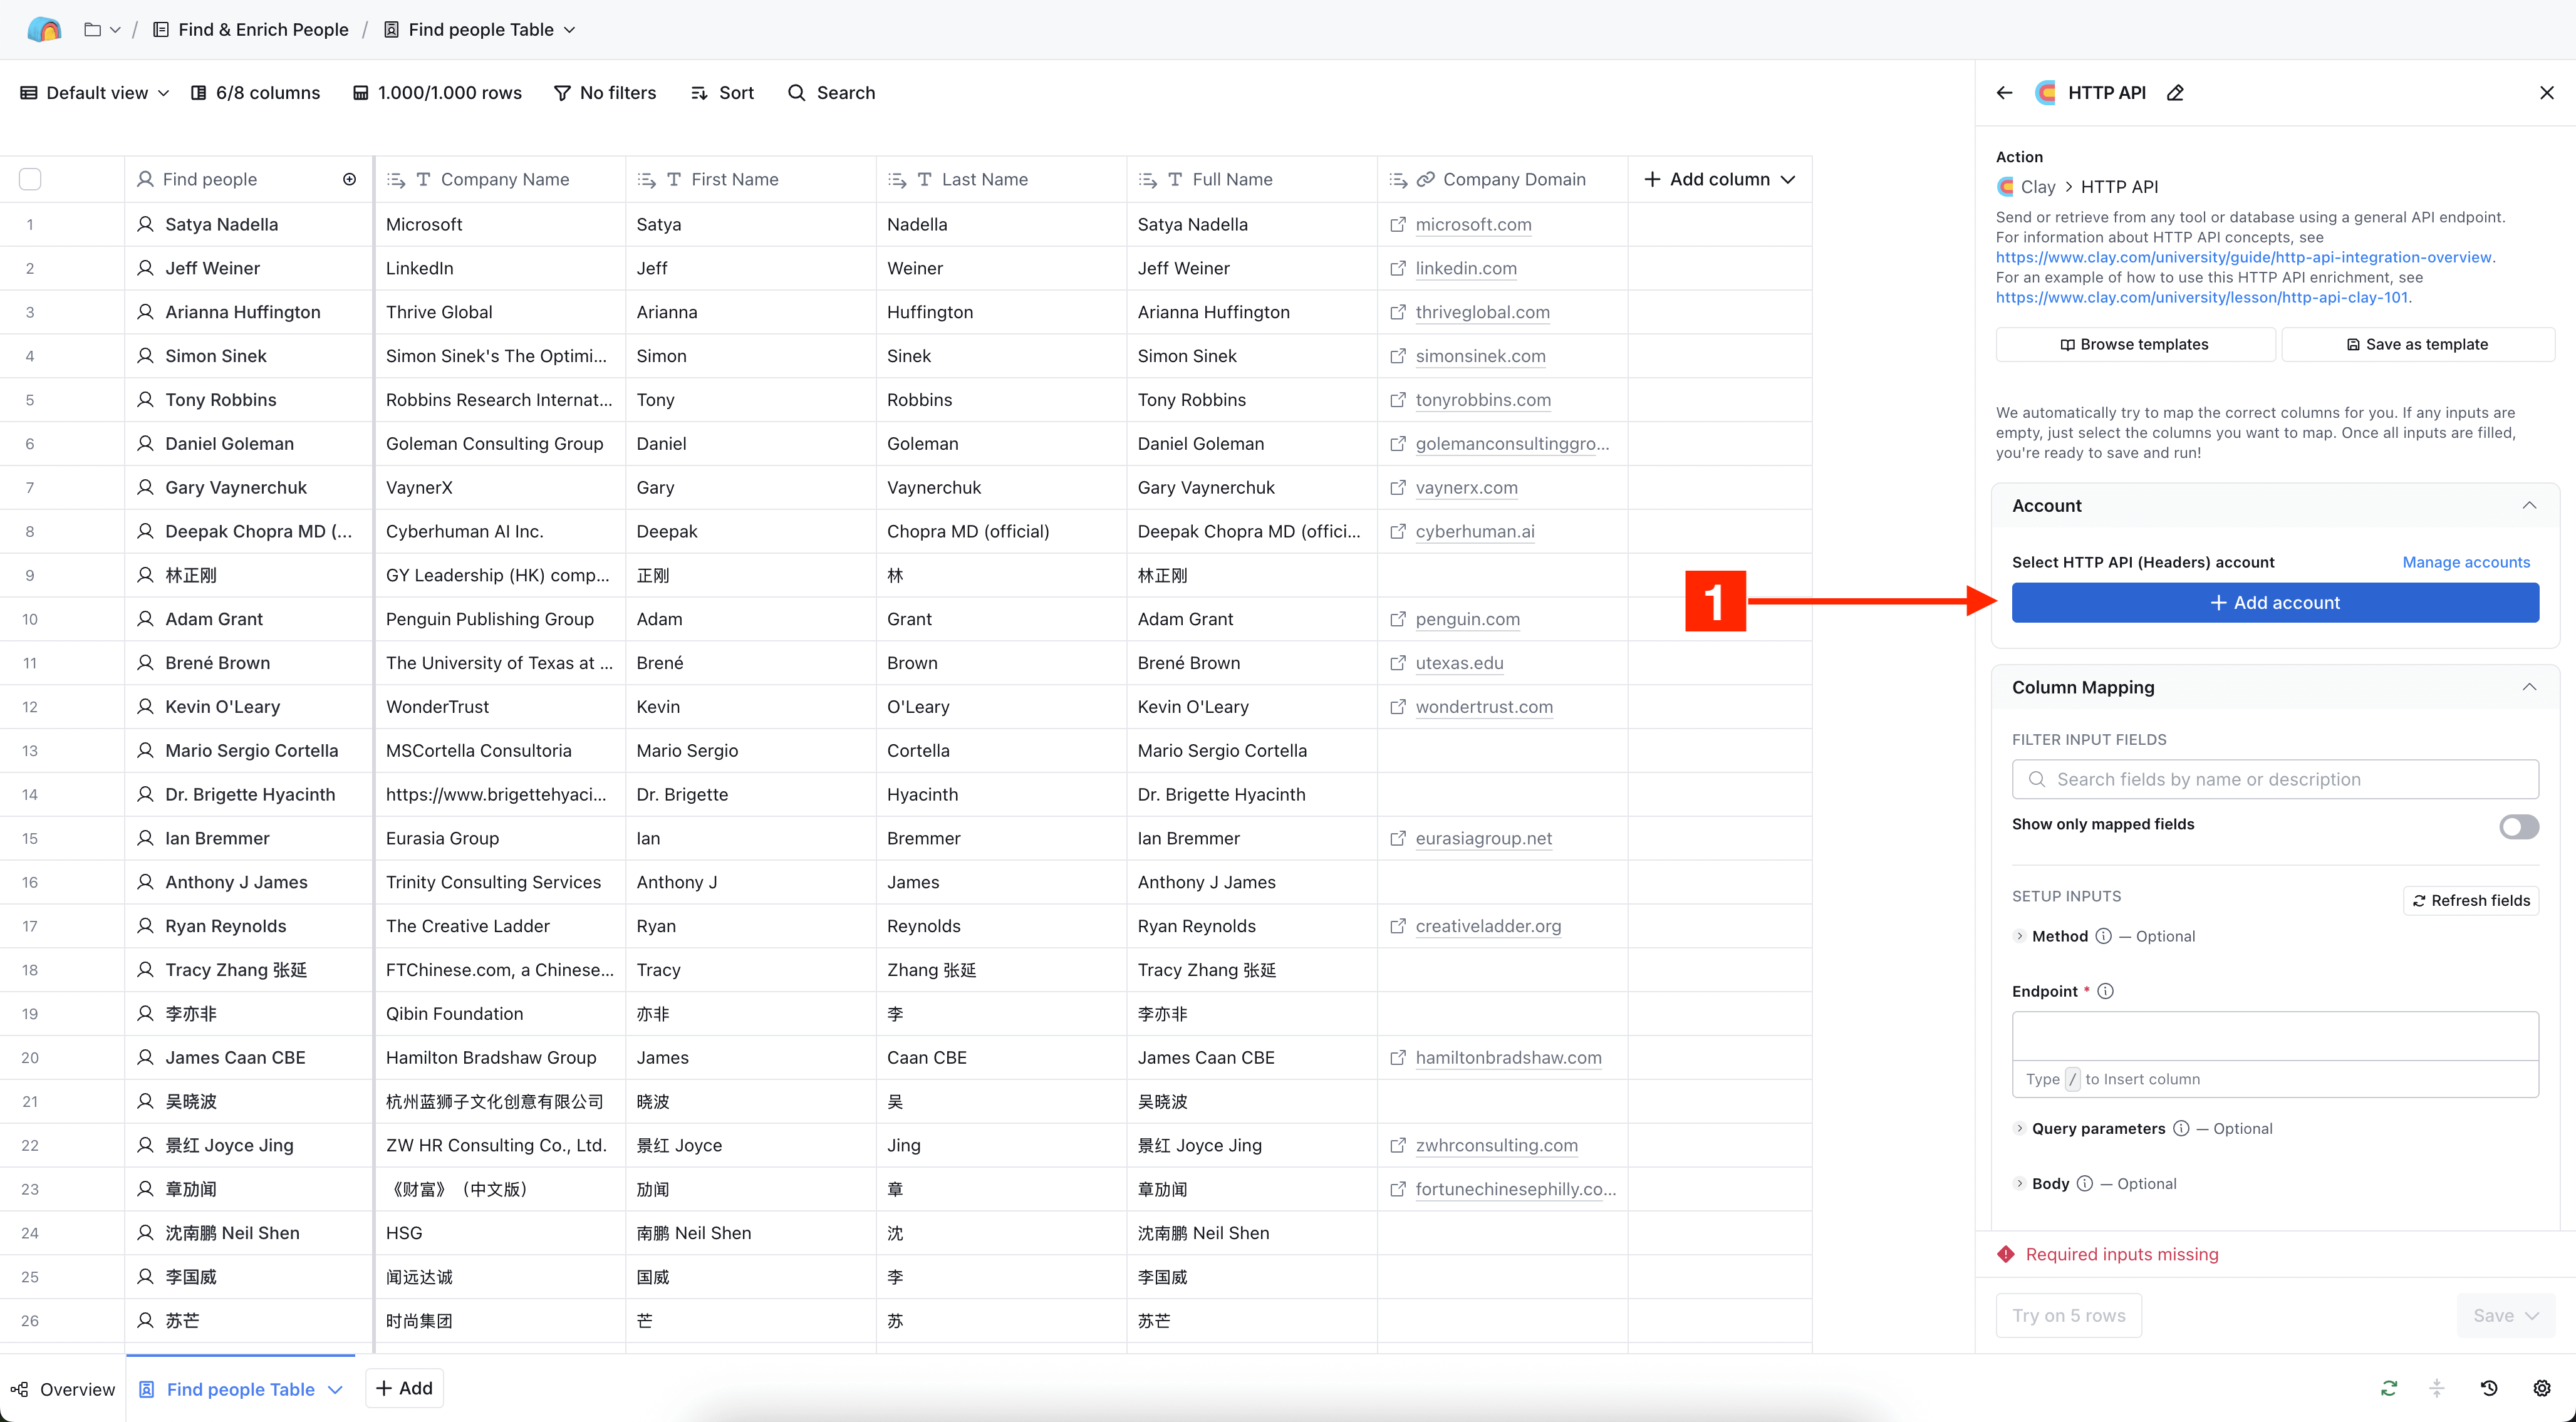Click person icon beside Gary Vaynerchuk

(x=145, y=487)
